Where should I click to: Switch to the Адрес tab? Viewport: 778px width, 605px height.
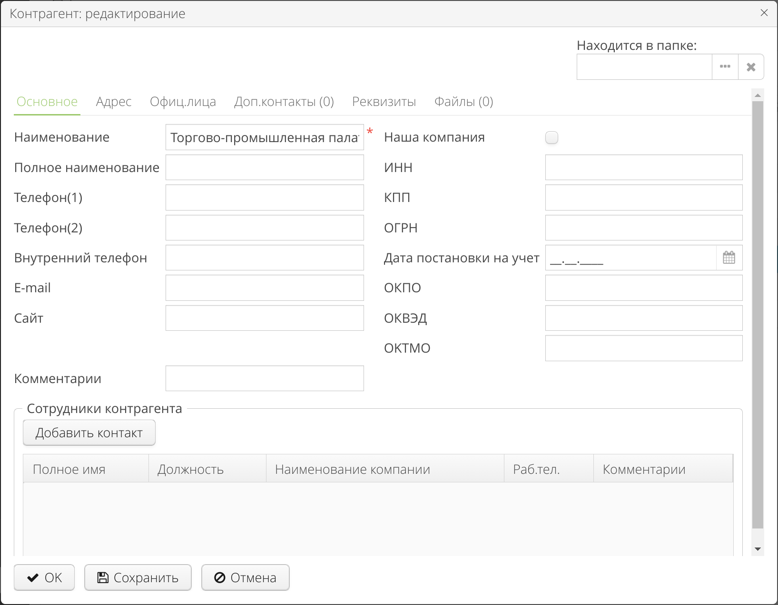coord(114,101)
